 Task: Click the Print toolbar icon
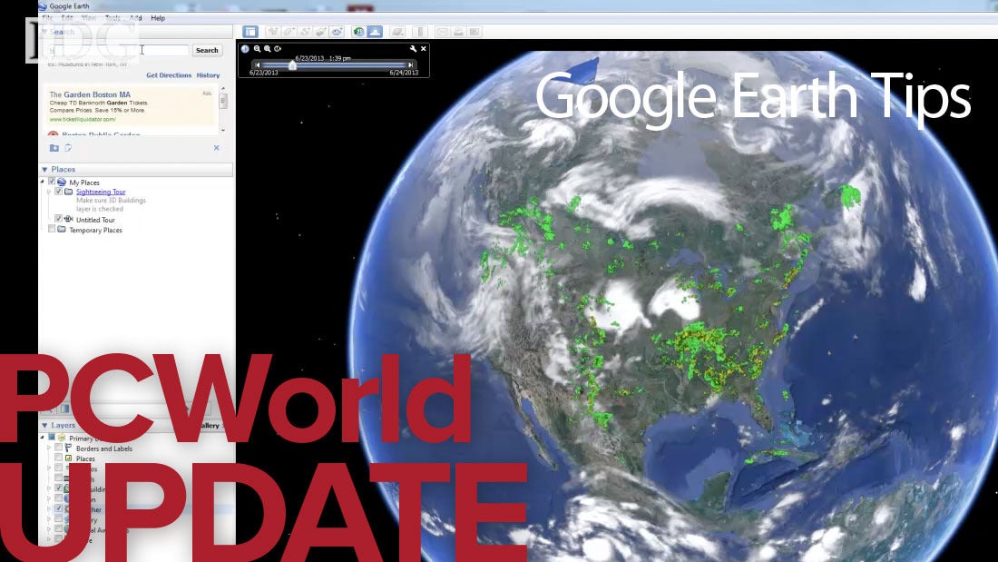(x=458, y=32)
